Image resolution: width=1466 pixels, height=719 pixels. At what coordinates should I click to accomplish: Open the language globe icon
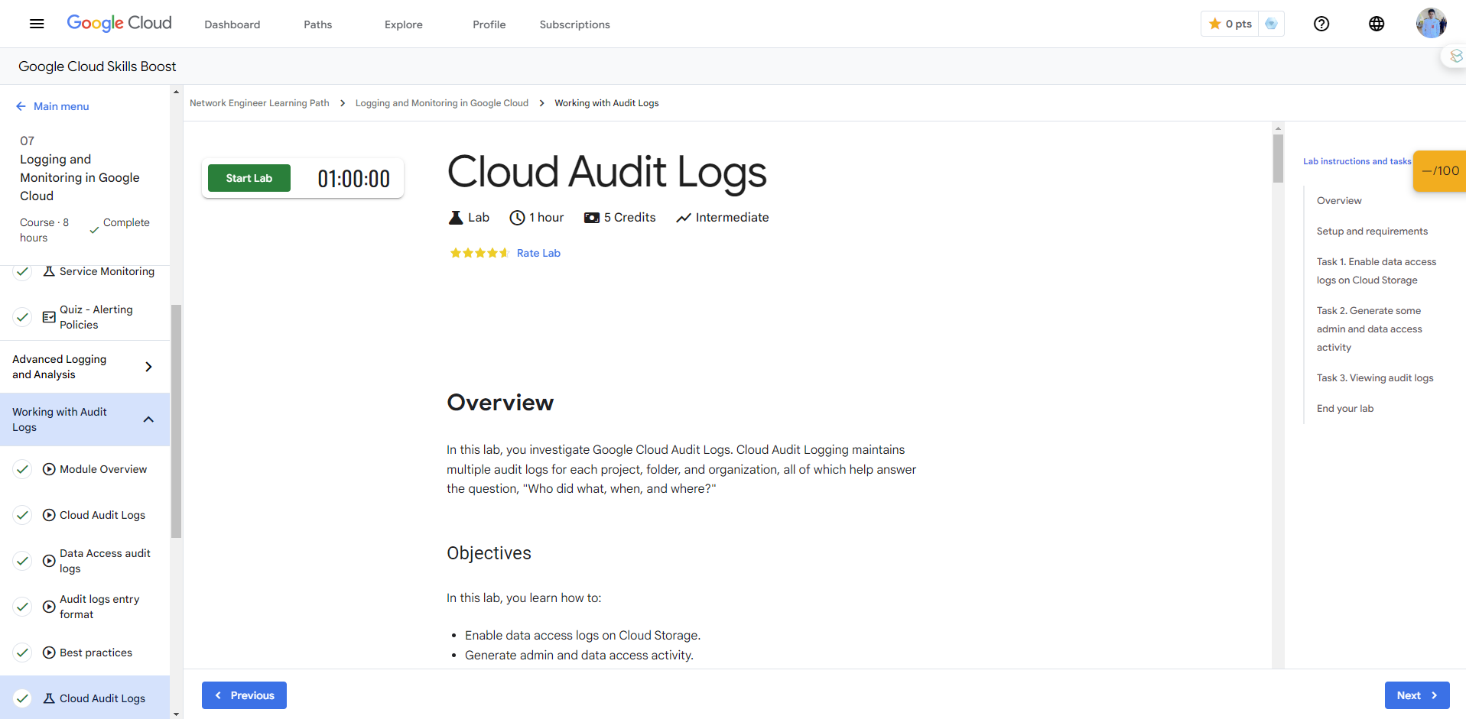pos(1376,24)
